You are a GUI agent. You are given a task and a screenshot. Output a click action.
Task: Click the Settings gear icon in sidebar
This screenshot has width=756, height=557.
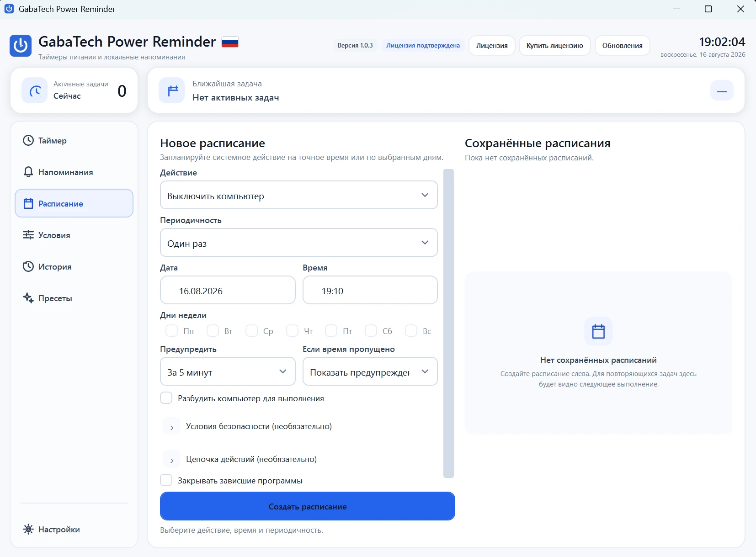(x=28, y=529)
